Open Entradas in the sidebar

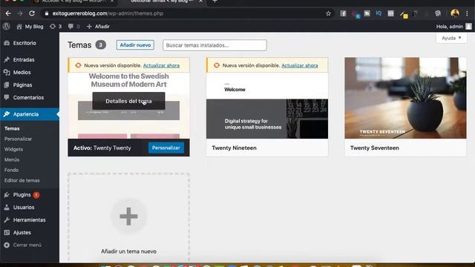pyautogui.click(x=24, y=60)
